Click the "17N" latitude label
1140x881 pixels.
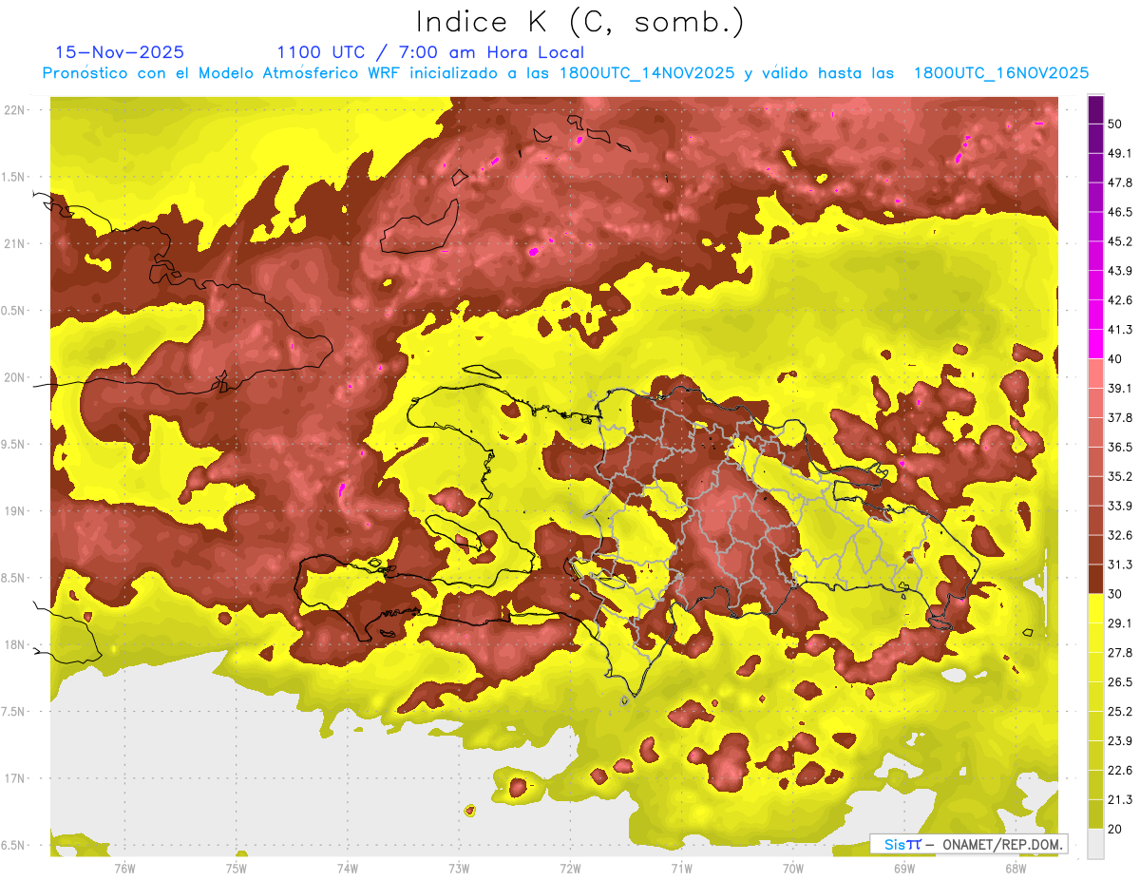pos(16,778)
